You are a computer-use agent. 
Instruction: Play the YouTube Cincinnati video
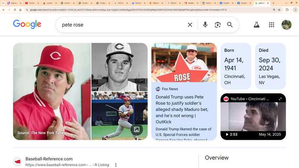[x=253, y=116]
